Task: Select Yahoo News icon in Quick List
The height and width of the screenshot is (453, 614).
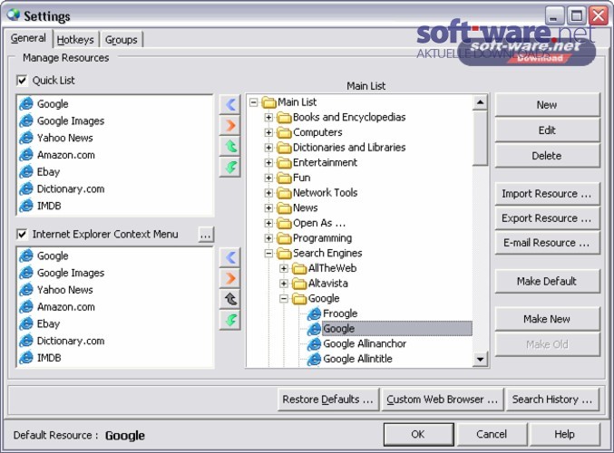Action: [x=26, y=138]
